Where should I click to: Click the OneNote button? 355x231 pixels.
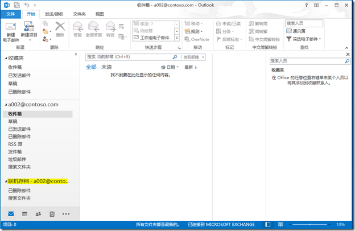point(197,39)
